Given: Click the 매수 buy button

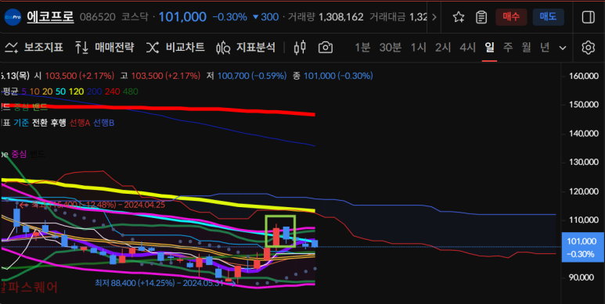Looking at the screenshot, I should pyautogui.click(x=511, y=17).
